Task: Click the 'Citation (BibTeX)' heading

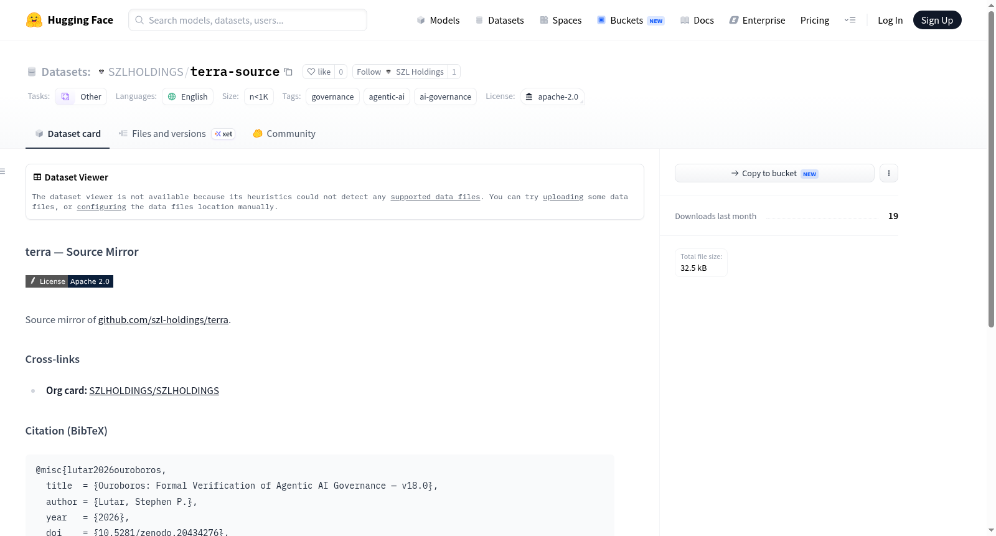Action: click(67, 431)
